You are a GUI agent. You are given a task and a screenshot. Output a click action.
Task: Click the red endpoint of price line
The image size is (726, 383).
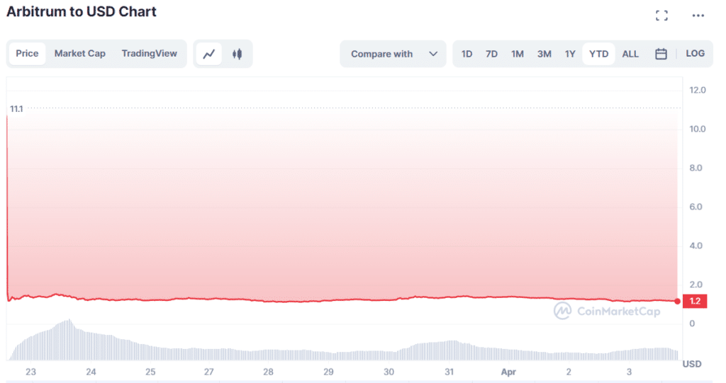point(677,301)
